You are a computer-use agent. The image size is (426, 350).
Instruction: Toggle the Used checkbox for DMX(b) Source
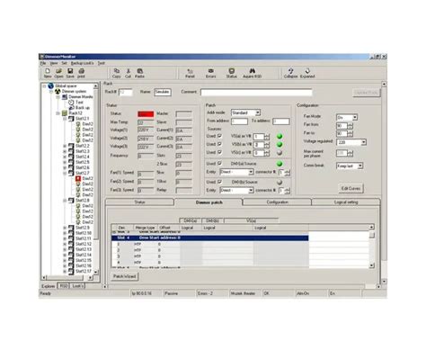pos(220,182)
